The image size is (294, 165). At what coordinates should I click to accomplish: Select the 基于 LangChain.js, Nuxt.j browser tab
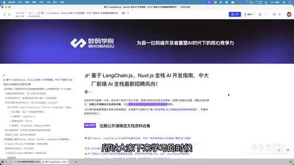click(x=55, y=162)
